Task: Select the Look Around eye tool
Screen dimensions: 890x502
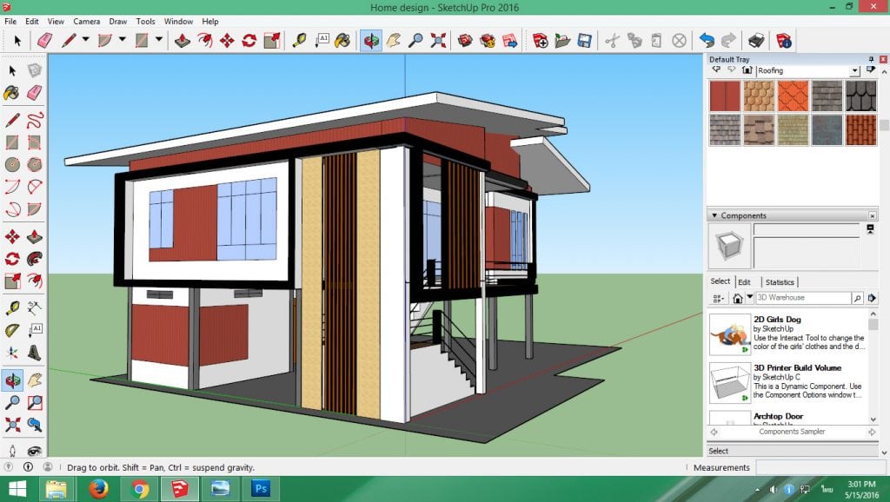Action: (35, 451)
